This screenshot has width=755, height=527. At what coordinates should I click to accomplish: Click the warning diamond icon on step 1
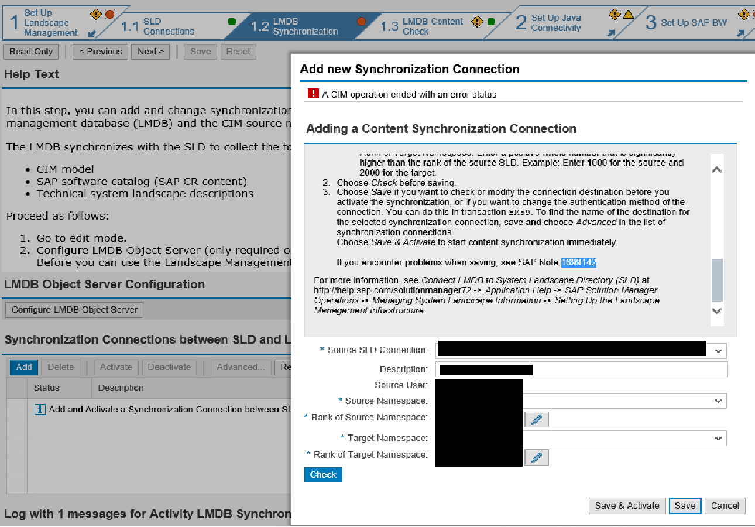point(97,14)
